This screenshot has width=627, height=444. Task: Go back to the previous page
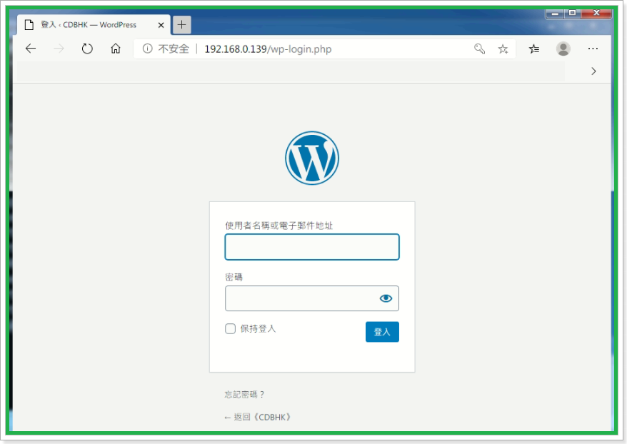(31, 49)
